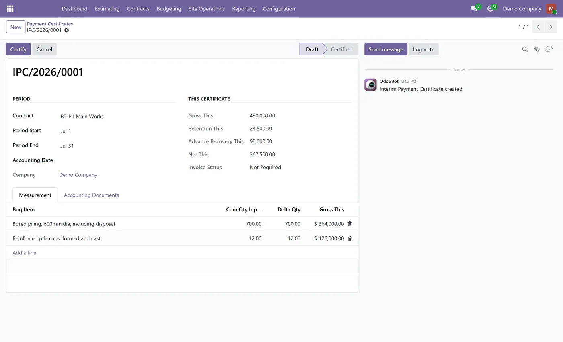The width and height of the screenshot is (563, 342).
Task: Open the Period End date picker
Action: [118, 146]
